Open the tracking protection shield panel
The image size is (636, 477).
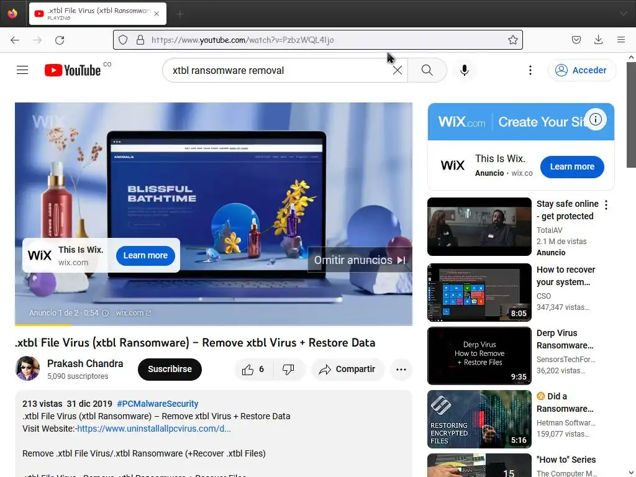point(123,40)
